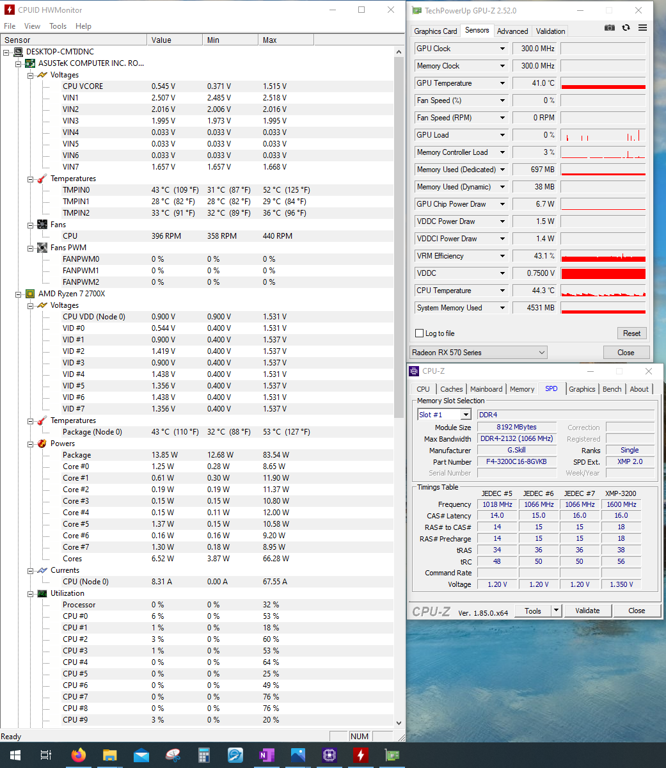
Task: Open the Photos app from the taskbar
Action: pyautogui.click(x=298, y=755)
